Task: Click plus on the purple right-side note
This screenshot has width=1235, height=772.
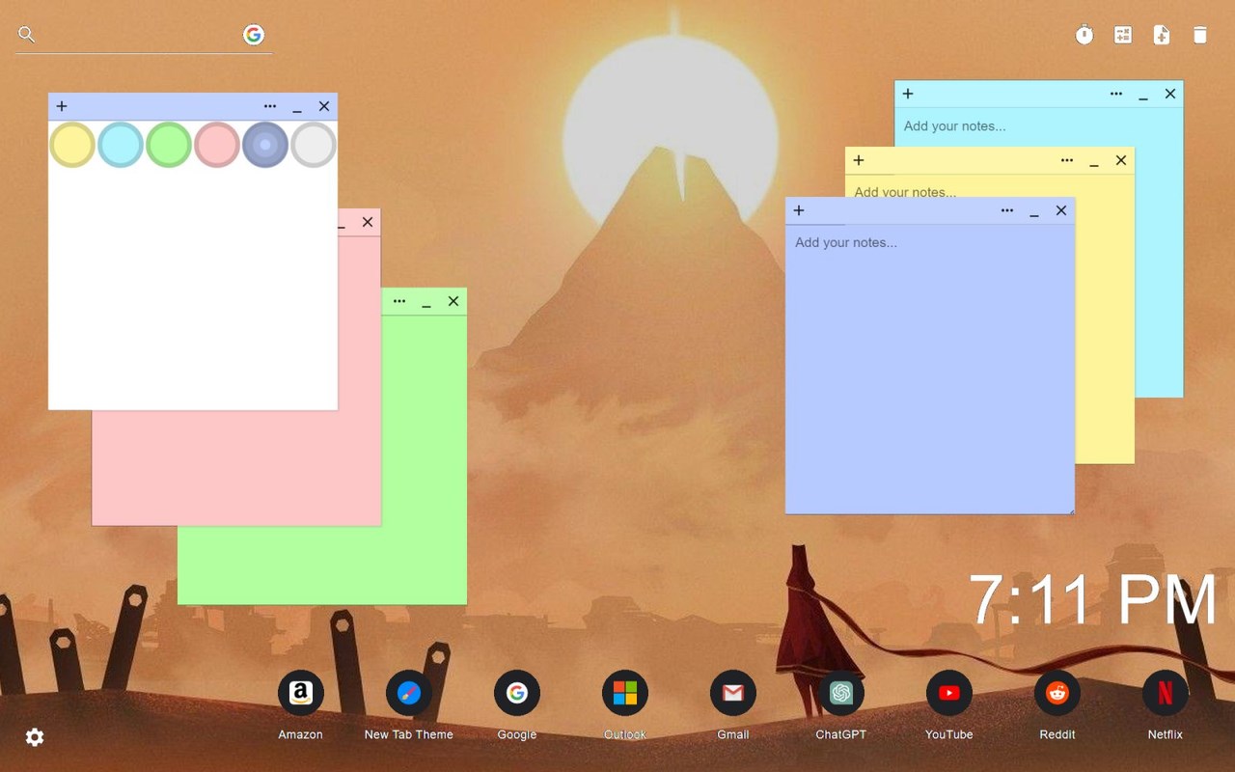Action: pos(799,210)
